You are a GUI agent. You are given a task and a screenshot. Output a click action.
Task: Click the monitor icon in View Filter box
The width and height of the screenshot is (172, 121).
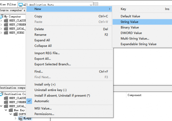tap(20, 5)
